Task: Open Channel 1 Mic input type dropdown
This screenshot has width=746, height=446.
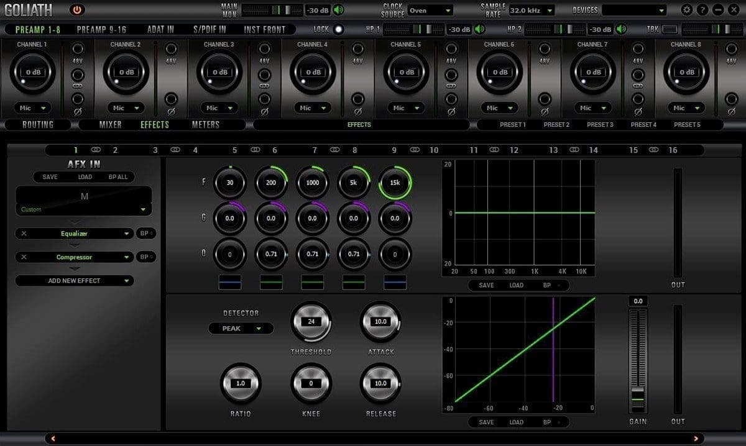Action: tap(32, 108)
